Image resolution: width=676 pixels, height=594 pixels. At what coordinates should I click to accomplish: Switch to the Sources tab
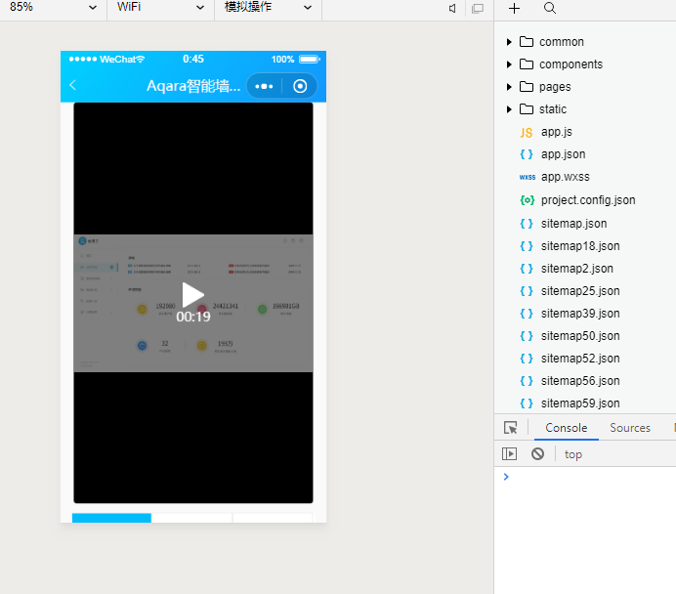[x=630, y=428]
